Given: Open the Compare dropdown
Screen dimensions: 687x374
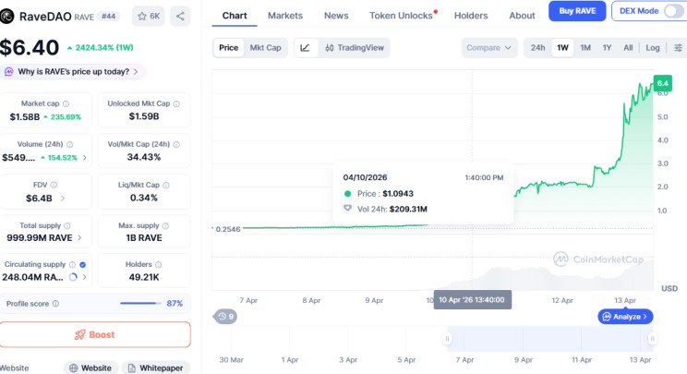Looking at the screenshot, I should pos(489,48).
